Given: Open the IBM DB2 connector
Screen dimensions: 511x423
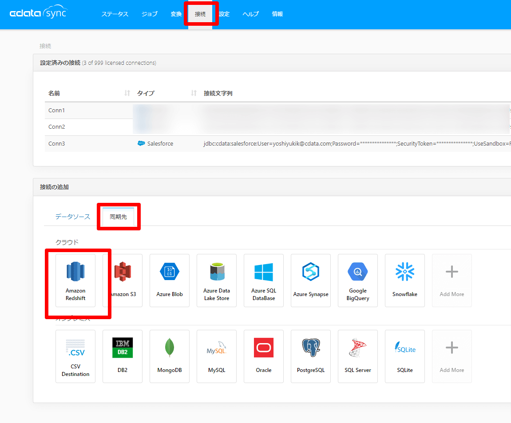Looking at the screenshot, I should point(123,356).
